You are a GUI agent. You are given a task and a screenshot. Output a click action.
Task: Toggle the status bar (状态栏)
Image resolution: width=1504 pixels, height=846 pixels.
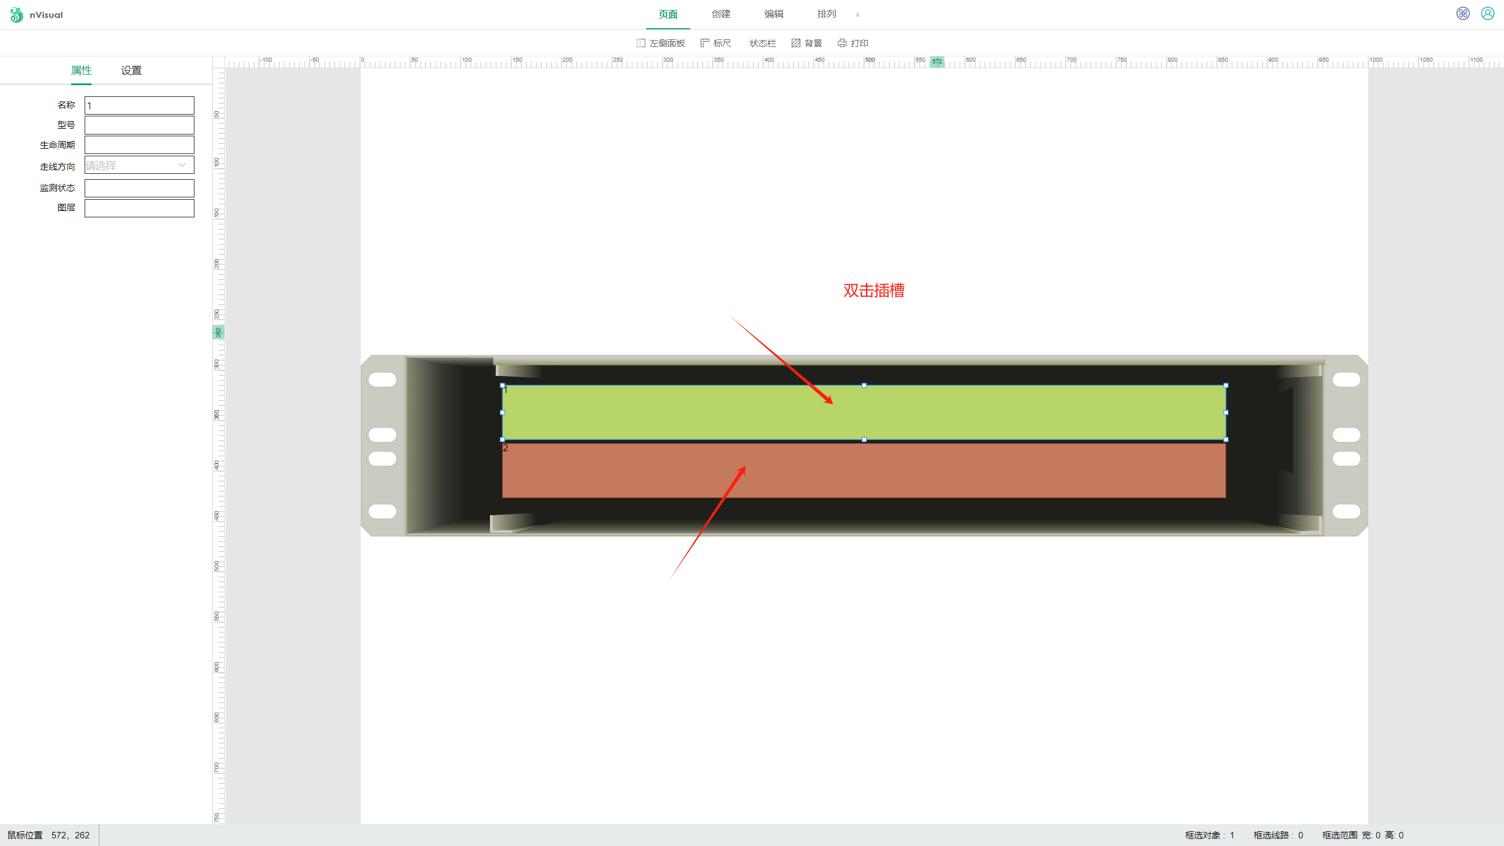762,43
